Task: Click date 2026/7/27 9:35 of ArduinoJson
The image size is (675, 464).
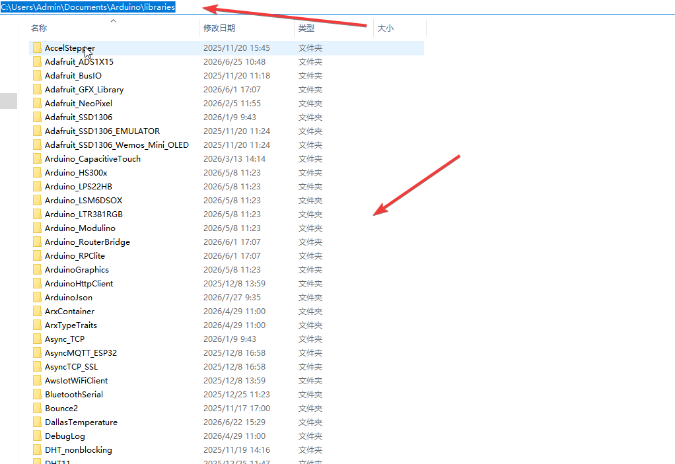Action: point(232,298)
